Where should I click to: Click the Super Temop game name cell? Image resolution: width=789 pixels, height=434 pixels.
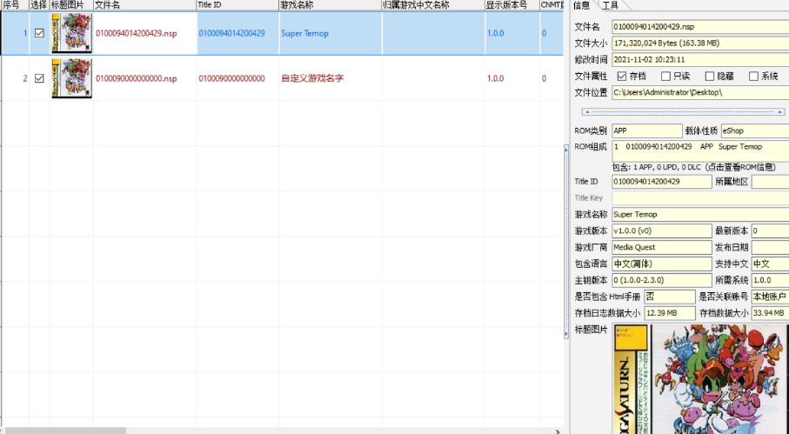click(x=304, y=34)
